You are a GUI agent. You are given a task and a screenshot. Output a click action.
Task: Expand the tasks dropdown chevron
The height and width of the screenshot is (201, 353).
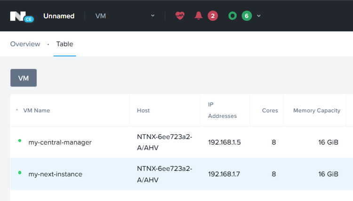(258, 16)
